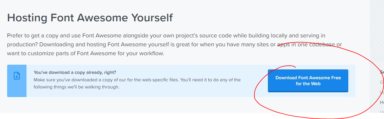384x119 pixels.
Task: Click the blue icon strip of the callout
Action: [x=17, y=81]
